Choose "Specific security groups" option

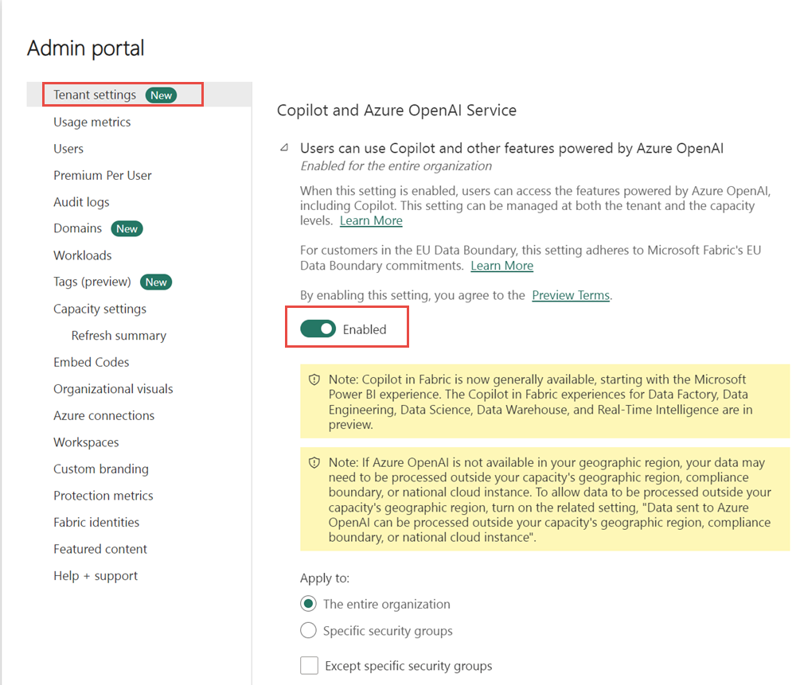[309, 630]
